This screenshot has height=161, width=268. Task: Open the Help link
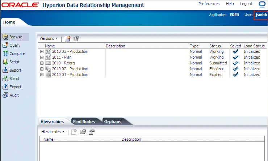[230, 4]
